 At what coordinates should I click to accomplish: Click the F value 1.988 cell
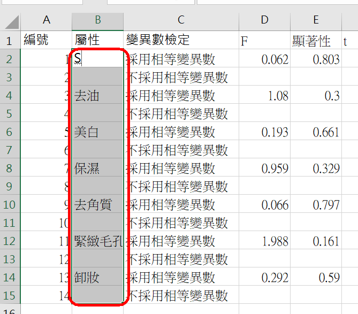(x=264, y=241)
